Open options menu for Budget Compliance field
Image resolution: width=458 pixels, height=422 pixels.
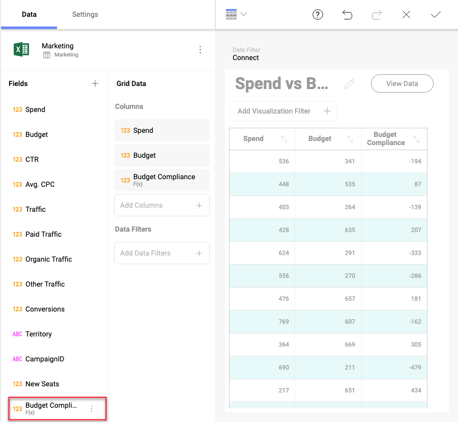pos(92,409)
